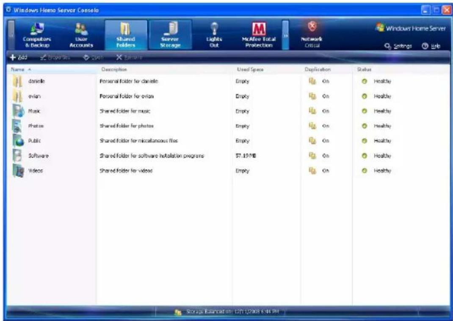The width and height of the screenshot is (453, 321).
Task: Minimize the Windows Home Server Console window
Action: 425,11
